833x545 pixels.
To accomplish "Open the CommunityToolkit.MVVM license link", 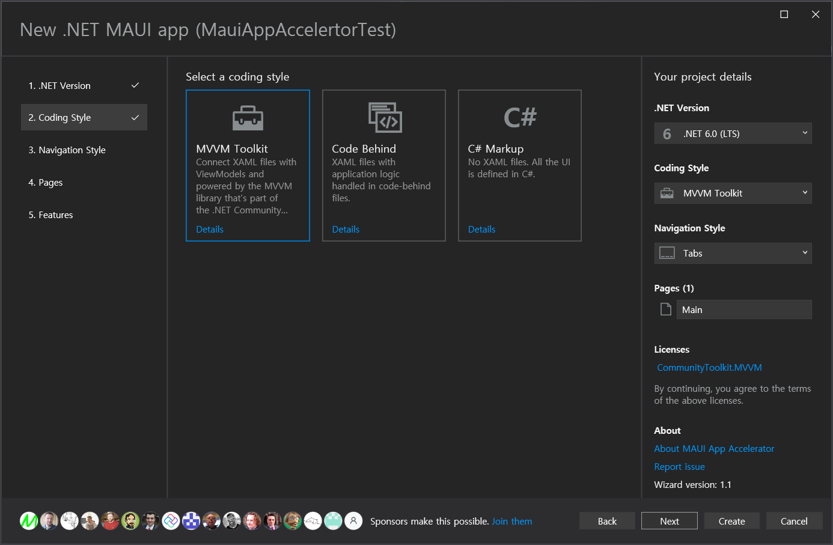I will [709, 368].
